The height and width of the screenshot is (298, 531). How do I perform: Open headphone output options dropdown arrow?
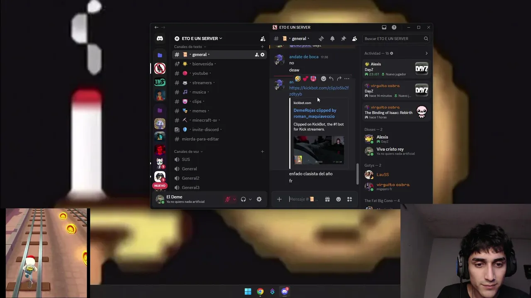250,199
